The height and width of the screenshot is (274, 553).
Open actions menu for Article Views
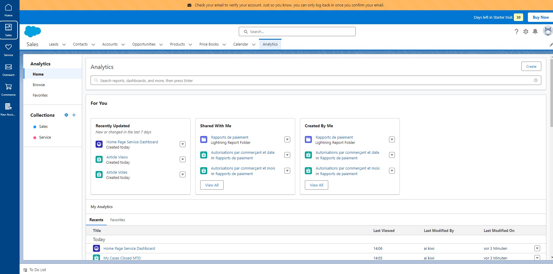(x=183, y=159)
